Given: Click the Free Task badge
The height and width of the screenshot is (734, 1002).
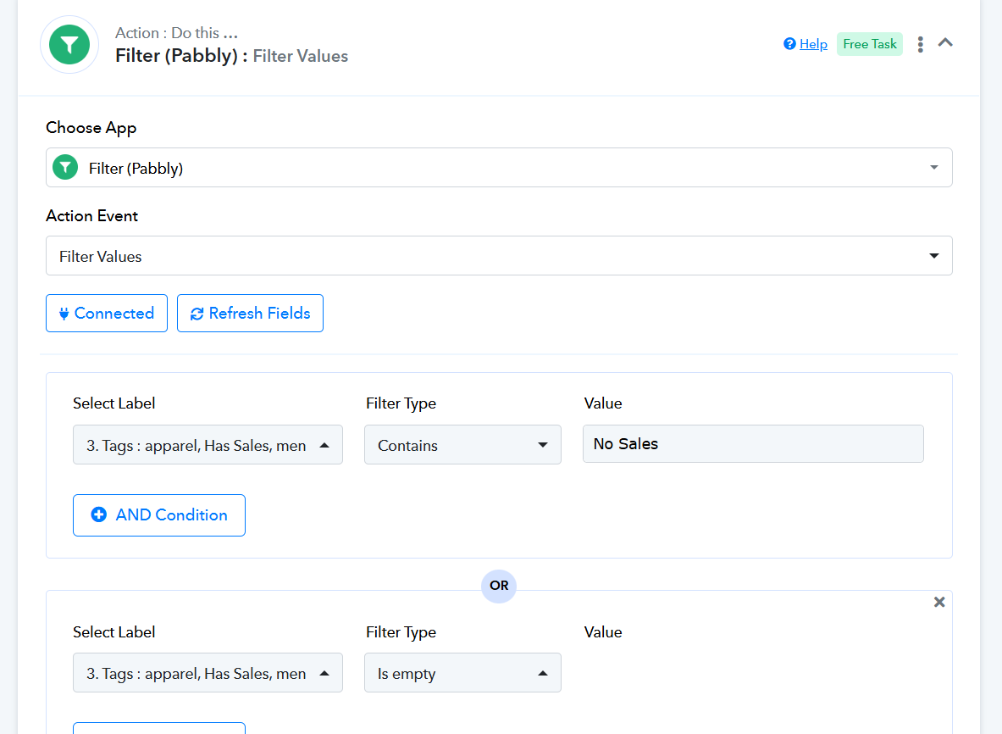Looking at the screenshot, I should point(869,44).
